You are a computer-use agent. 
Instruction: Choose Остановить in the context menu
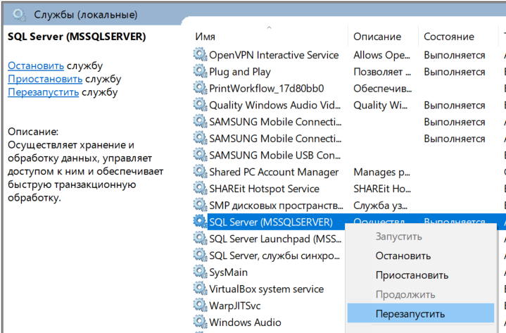tap(403, 256)
